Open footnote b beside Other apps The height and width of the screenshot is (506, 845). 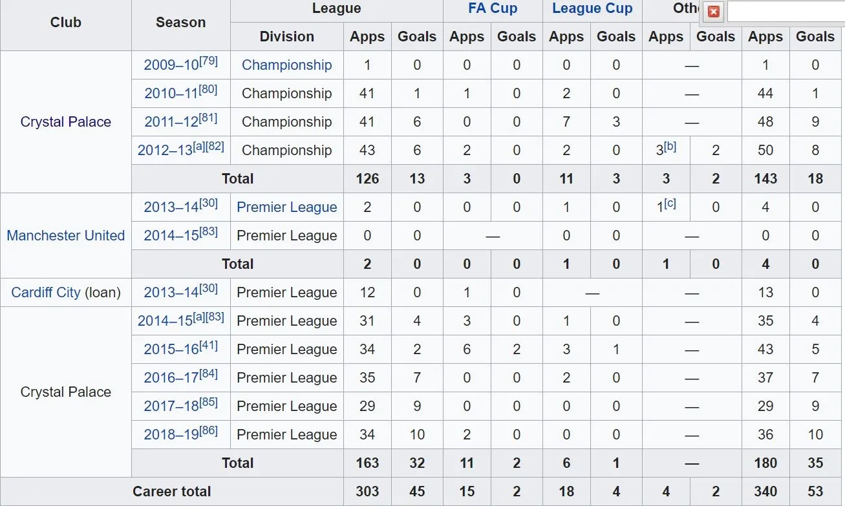(x=670, y=147)
